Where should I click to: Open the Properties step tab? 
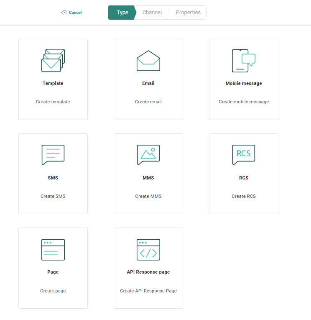[188, 13]
